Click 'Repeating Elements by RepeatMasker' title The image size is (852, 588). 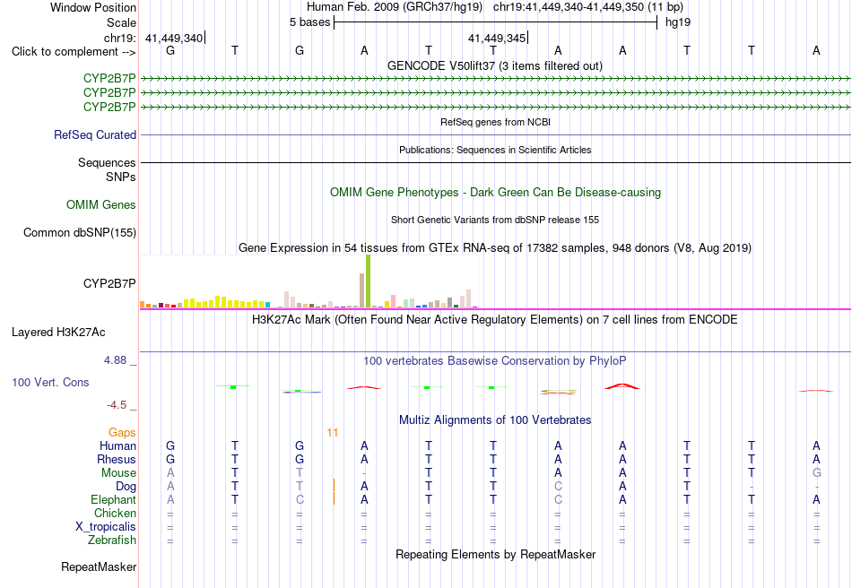(x=495, y=554)
